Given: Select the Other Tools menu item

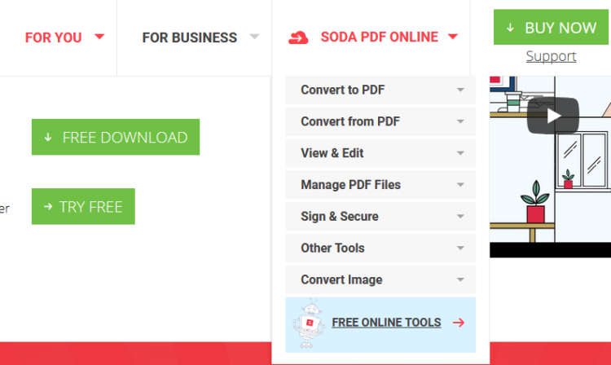Looking at the screenshot, I should click(380, 248).
